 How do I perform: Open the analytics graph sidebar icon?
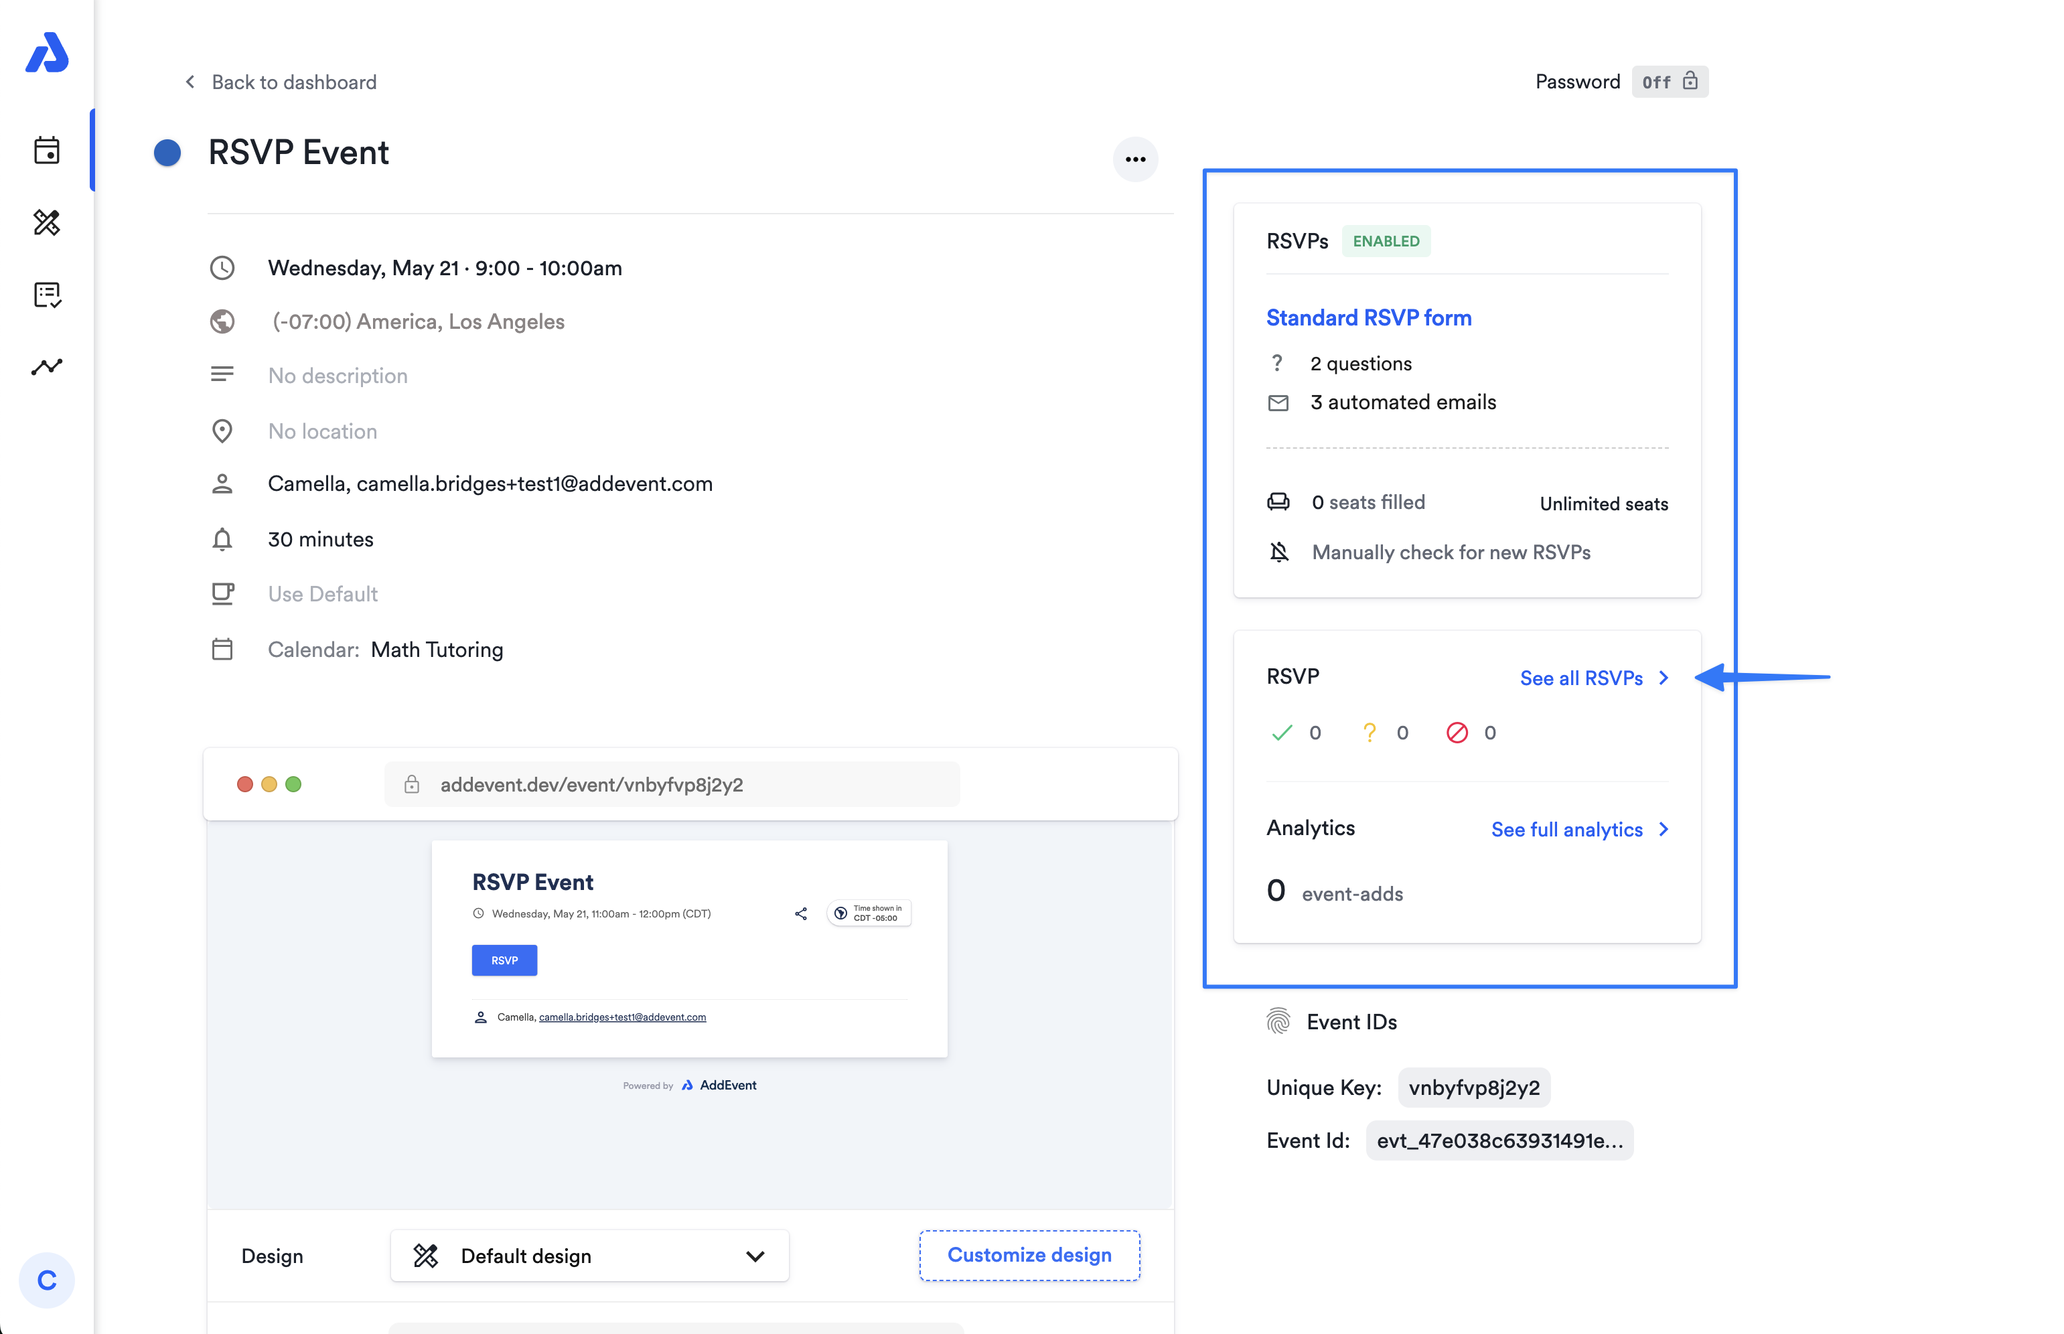point(47,366)
